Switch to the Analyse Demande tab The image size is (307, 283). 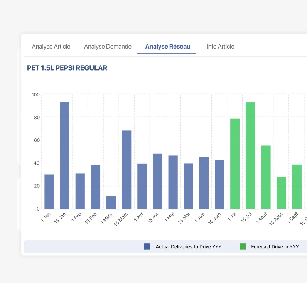(108, 47)
